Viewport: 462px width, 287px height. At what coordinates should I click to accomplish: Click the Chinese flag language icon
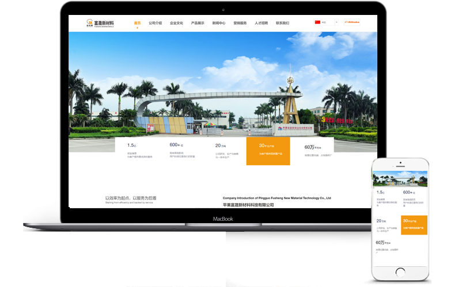pos(317,22)
